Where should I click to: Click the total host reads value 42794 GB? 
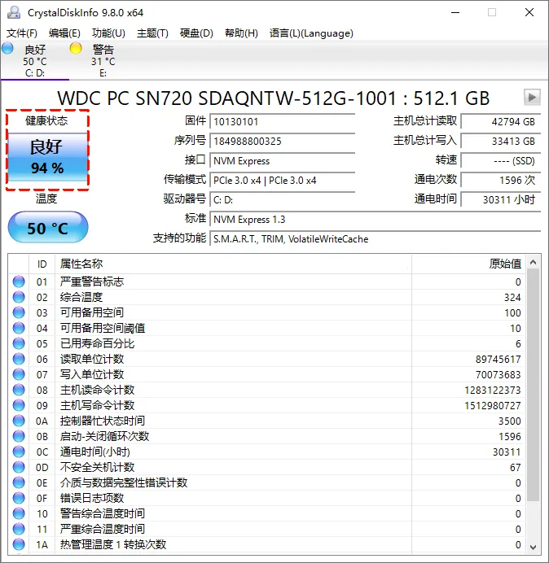pyautogui.click(x=501, y=122)
